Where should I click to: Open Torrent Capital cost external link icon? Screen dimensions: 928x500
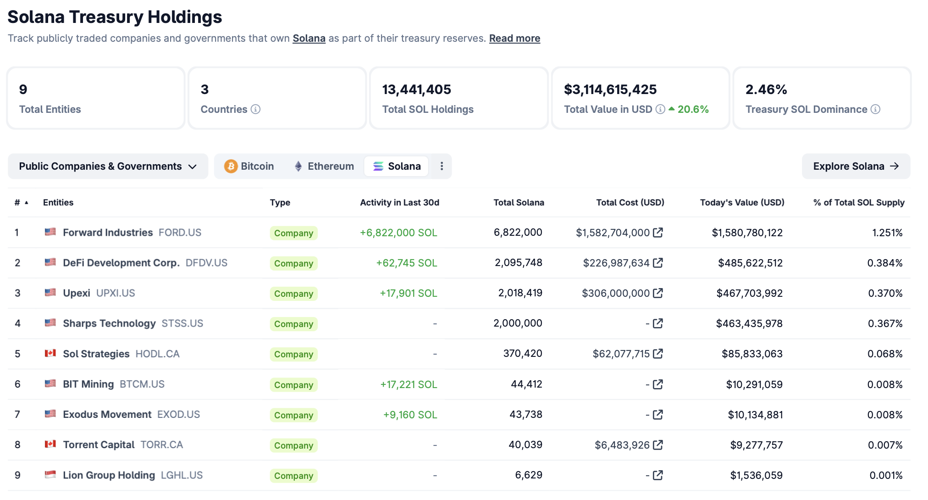click(x=658, y=445)
